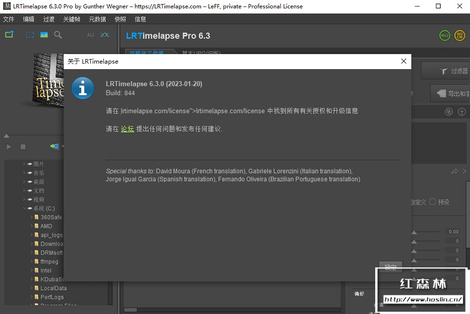Open the 关键帧 menu
The image size is (470, 314).
(x=72, y=19)
